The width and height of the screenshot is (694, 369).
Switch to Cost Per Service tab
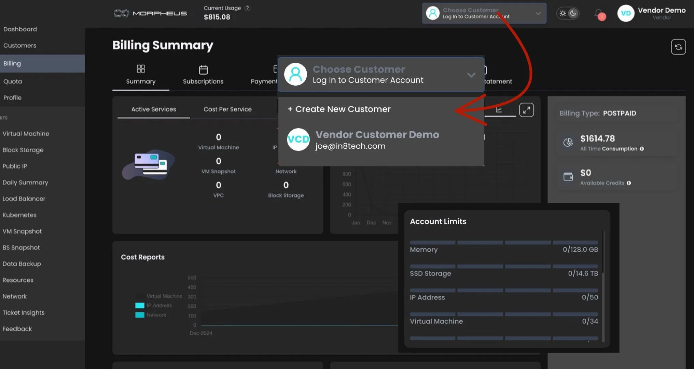[227, 109]
